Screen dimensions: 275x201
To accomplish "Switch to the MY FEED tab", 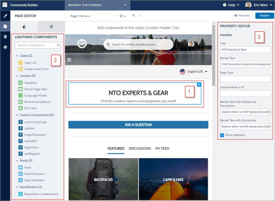I will point(162,148).
